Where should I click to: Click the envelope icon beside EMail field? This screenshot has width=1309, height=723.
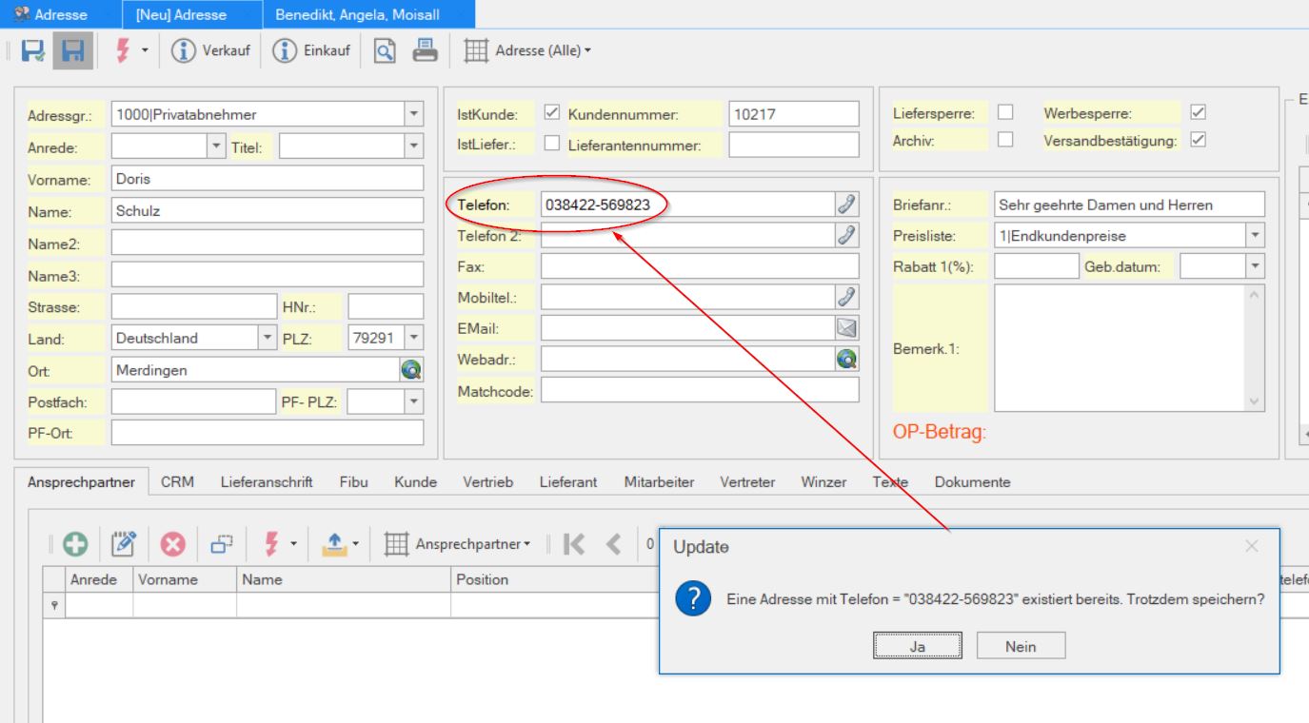pyautogui.click(x=846, y=327)
